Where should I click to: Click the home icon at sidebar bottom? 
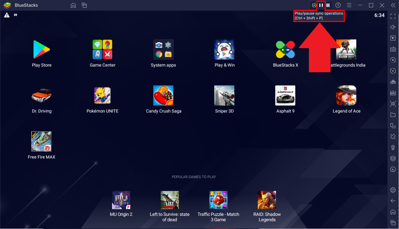click(393, 212)
